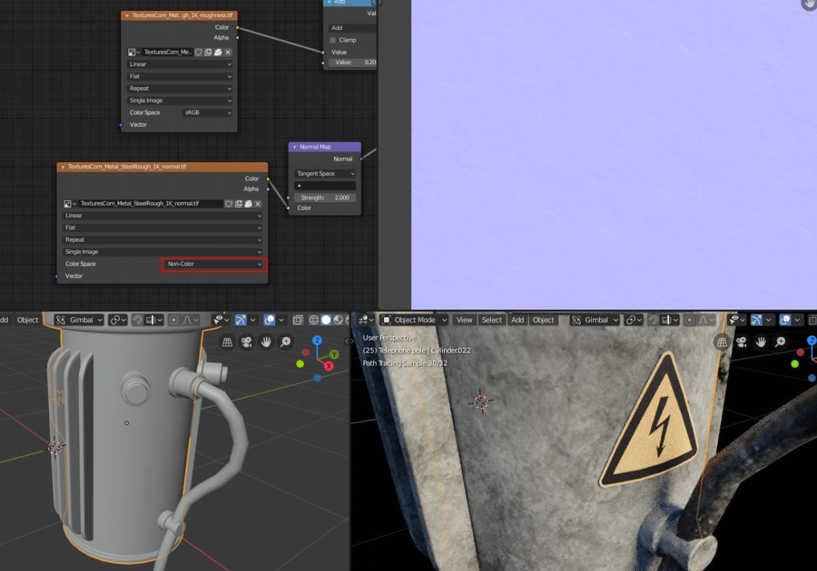The height and width of the screenshot is (571, 817).
Task: Click new image copy icon in normal.tif node
Action: [x=238, y=203]
